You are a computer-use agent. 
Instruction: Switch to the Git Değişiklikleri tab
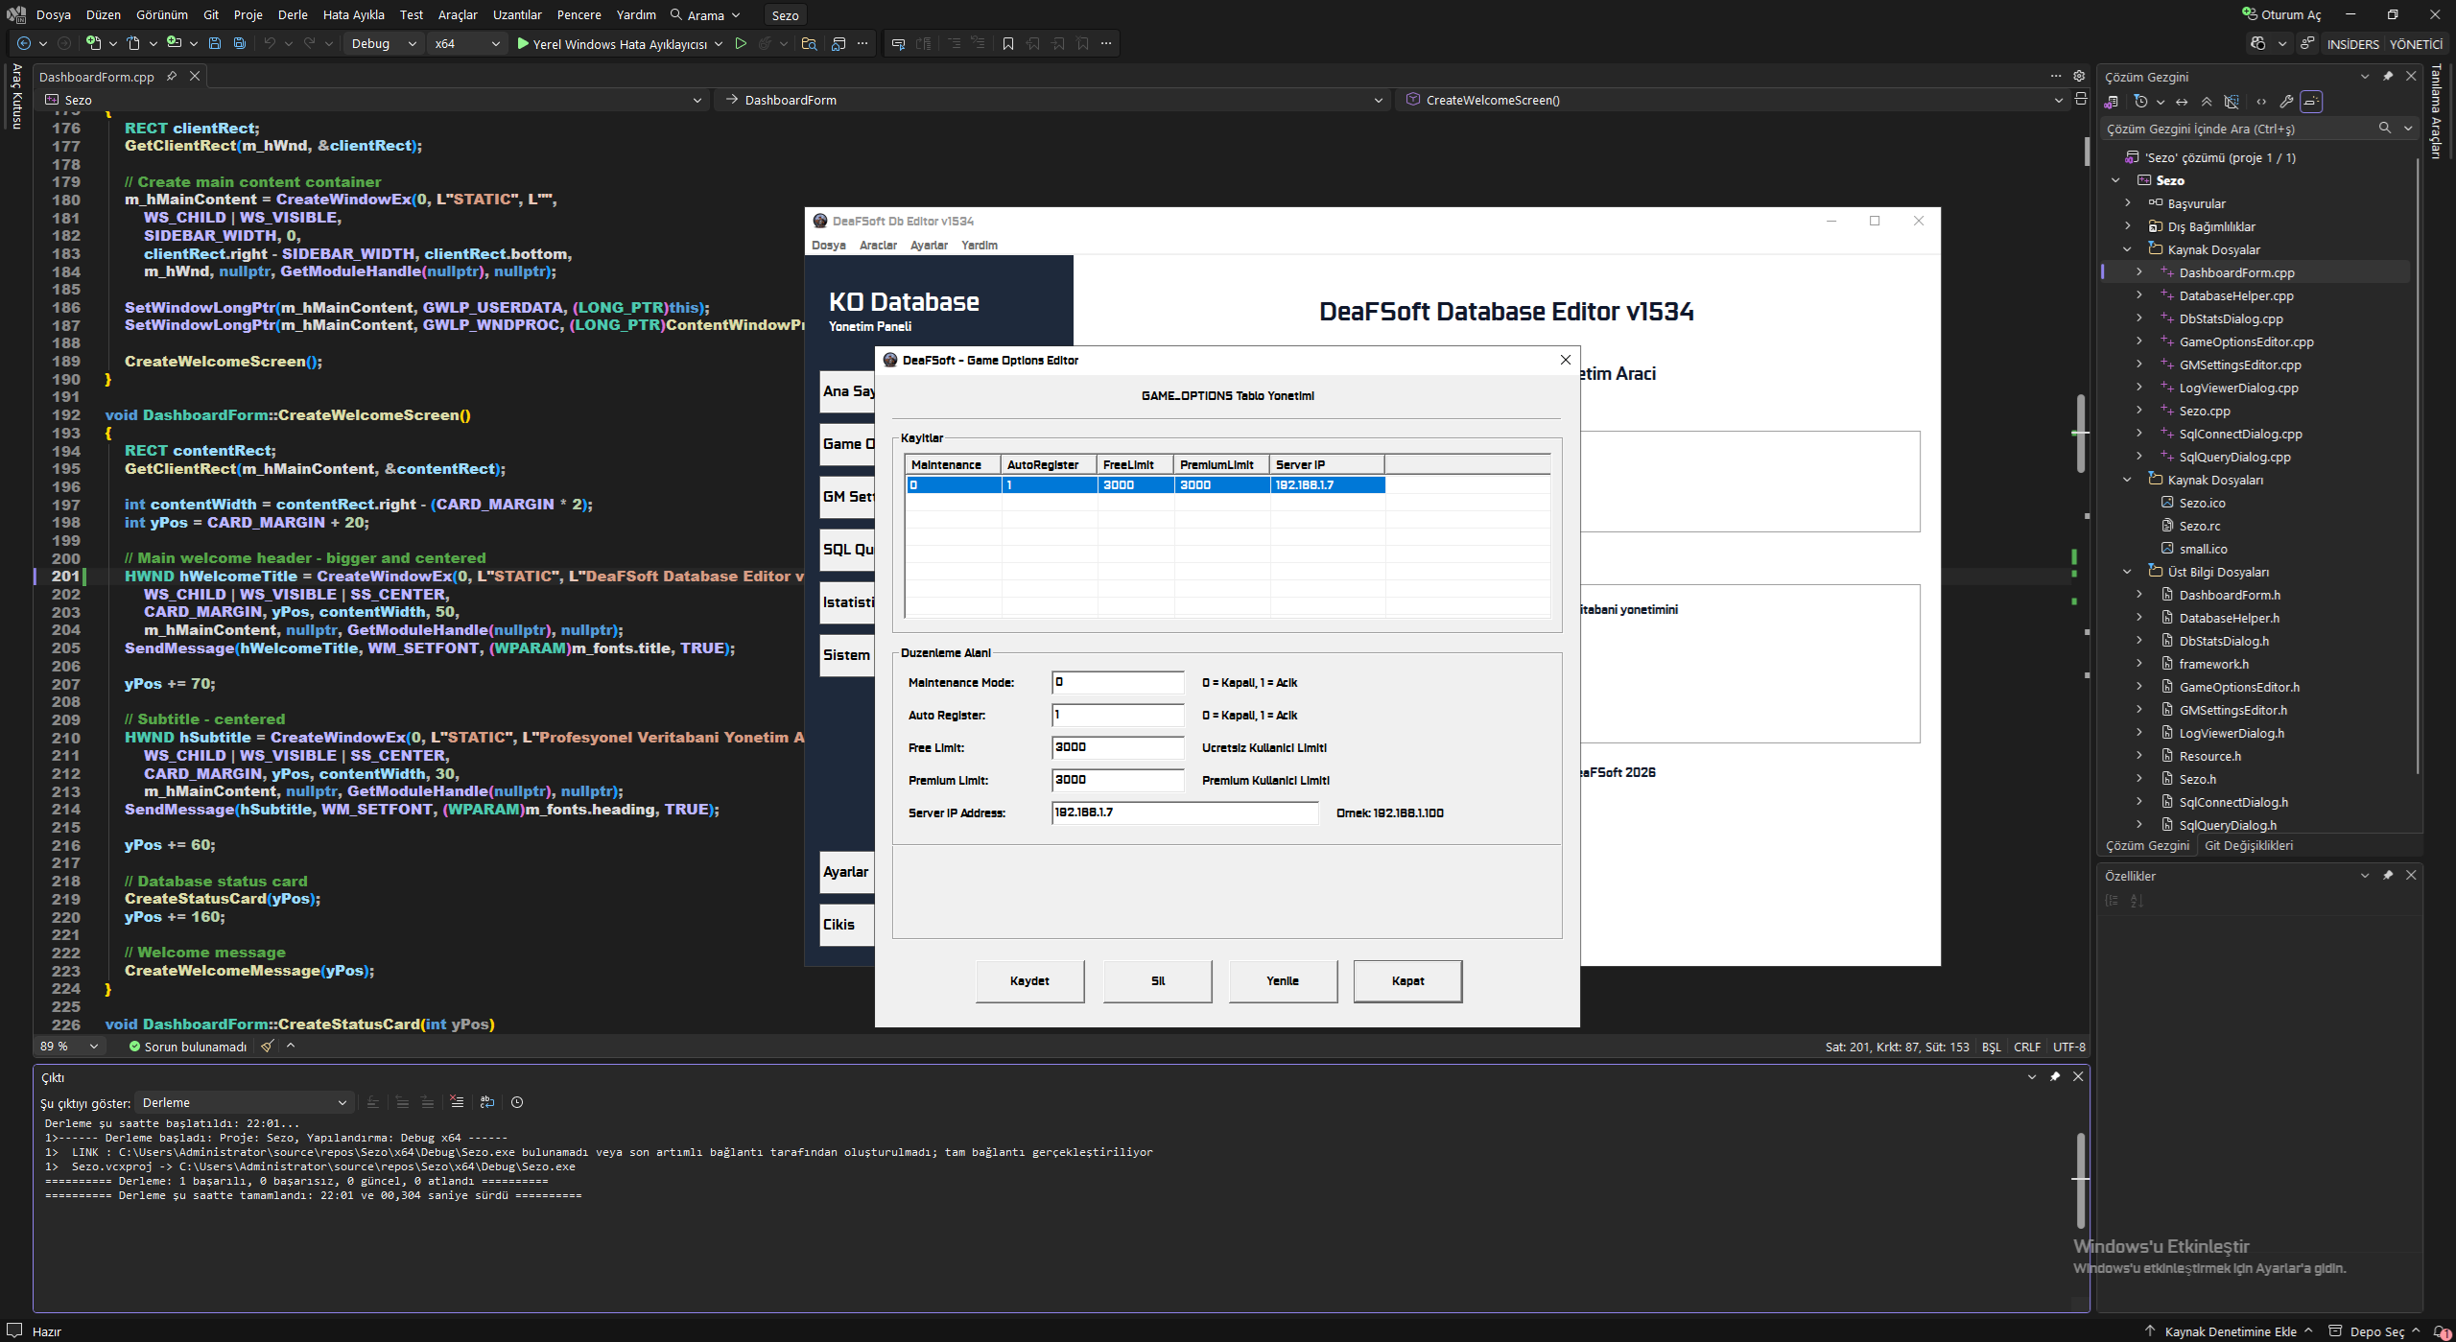pos(2249,845)
